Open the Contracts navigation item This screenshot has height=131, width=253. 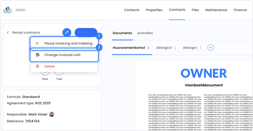[x=177, y=10]
